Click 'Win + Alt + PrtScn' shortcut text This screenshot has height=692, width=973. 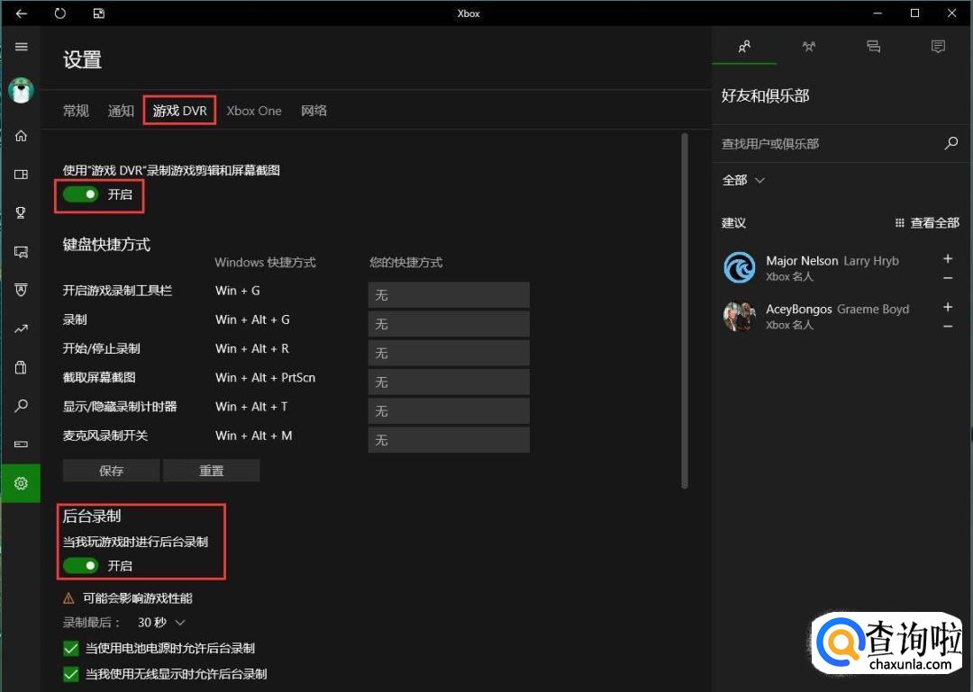(x=265, y=378)
